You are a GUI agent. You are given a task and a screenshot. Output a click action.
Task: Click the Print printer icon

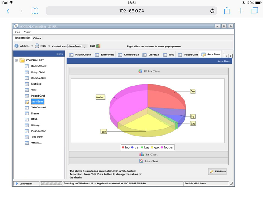37,46
